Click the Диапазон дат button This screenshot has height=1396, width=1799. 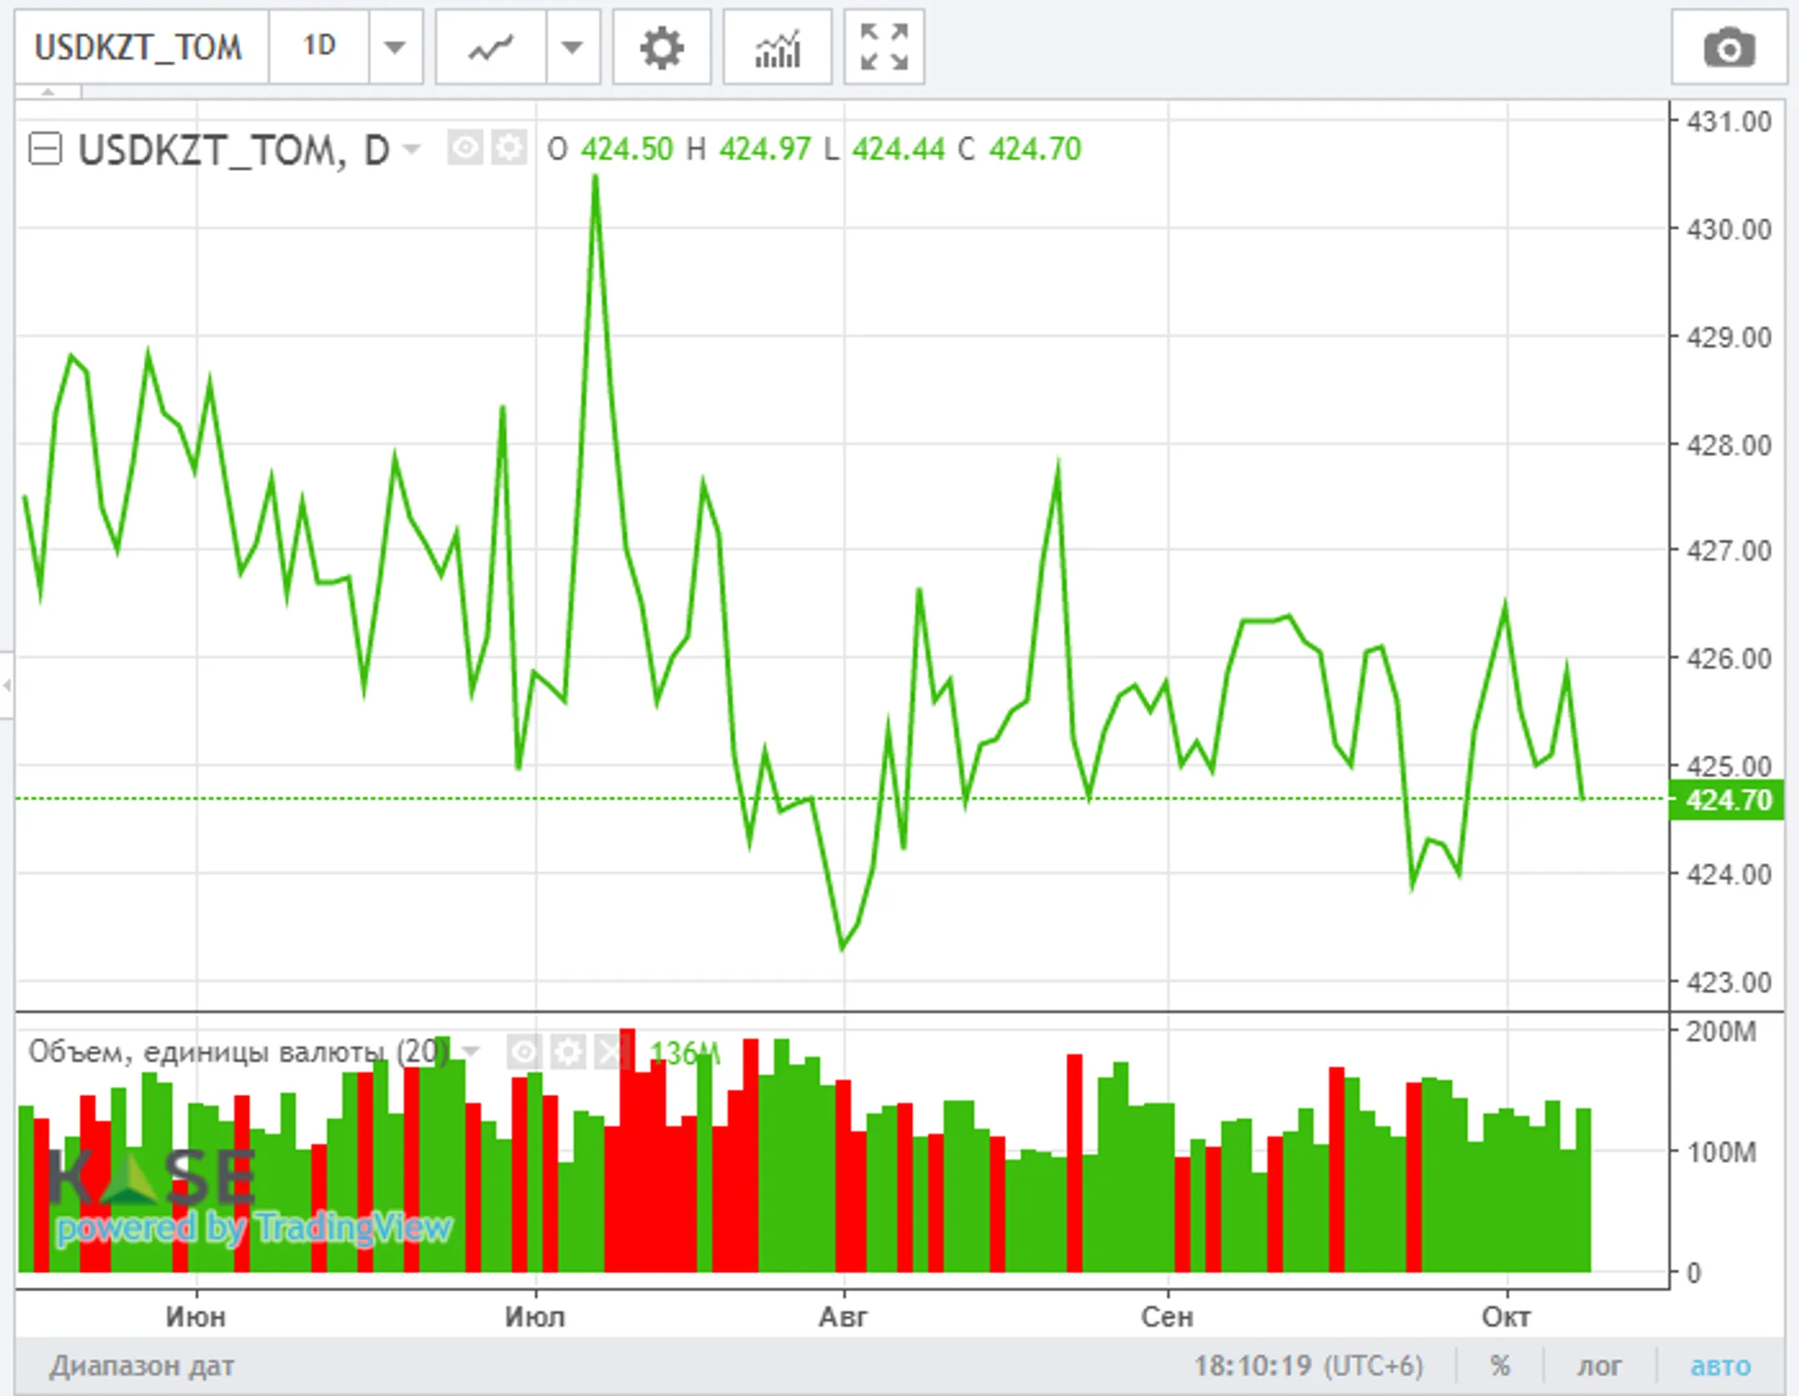(x=142, y=1366)
